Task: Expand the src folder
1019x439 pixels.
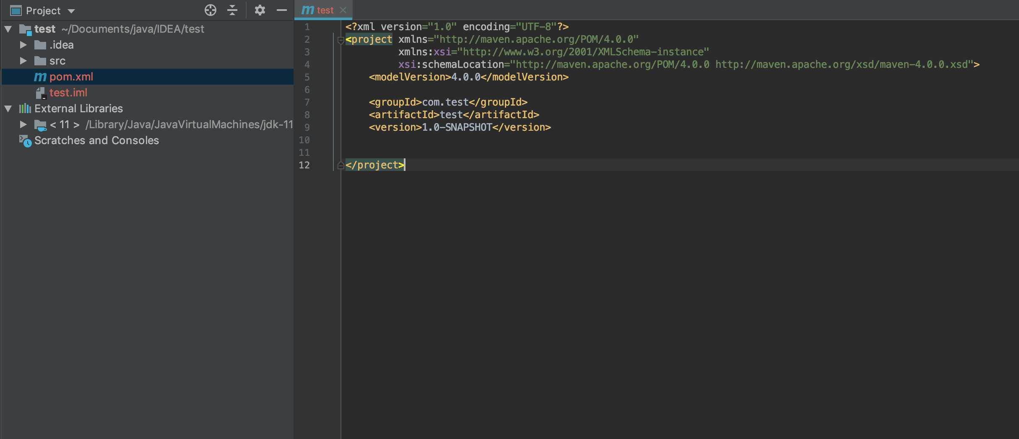Action: point(23,61)
